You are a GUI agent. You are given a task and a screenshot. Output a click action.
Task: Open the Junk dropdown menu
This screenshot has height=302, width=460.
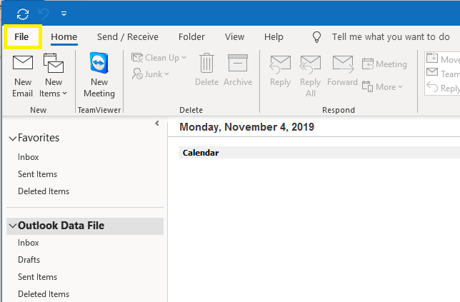click(151, 74)
